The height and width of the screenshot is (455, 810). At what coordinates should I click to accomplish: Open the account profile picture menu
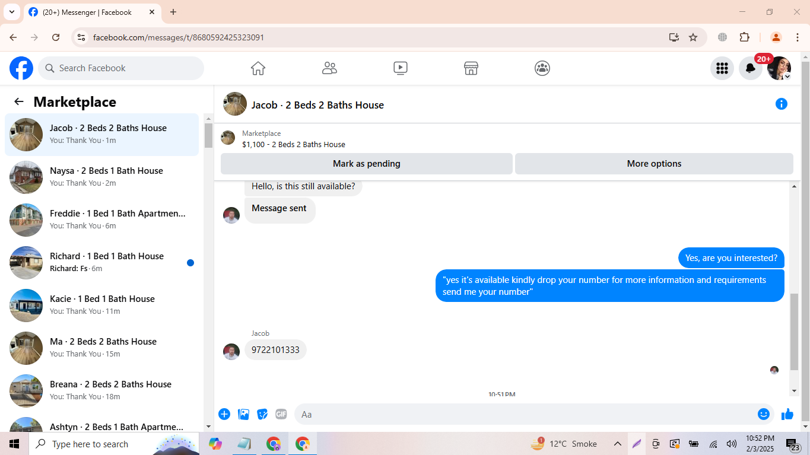[779, 68]
